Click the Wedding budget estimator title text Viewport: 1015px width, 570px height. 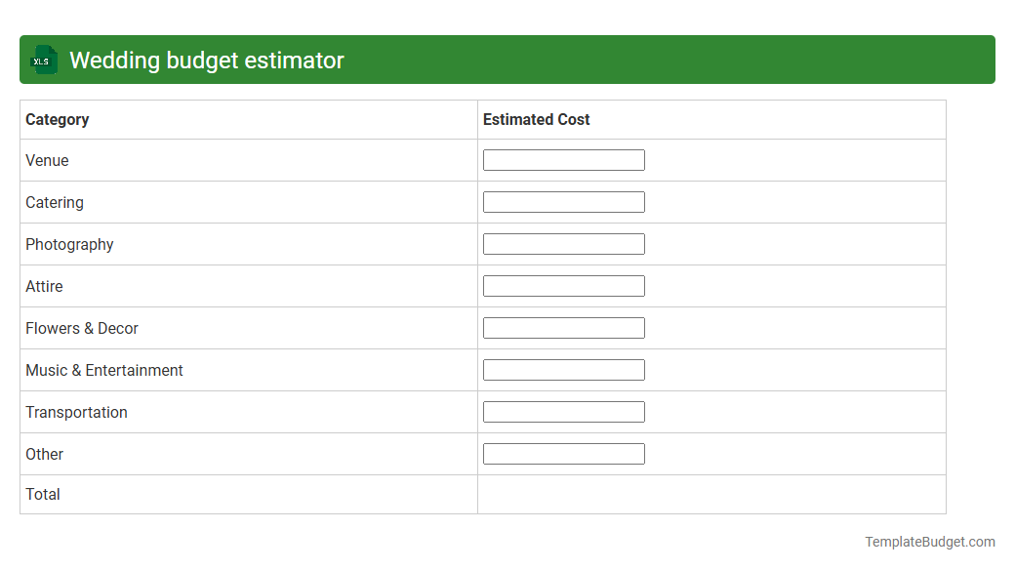click(x=206, y=60)
